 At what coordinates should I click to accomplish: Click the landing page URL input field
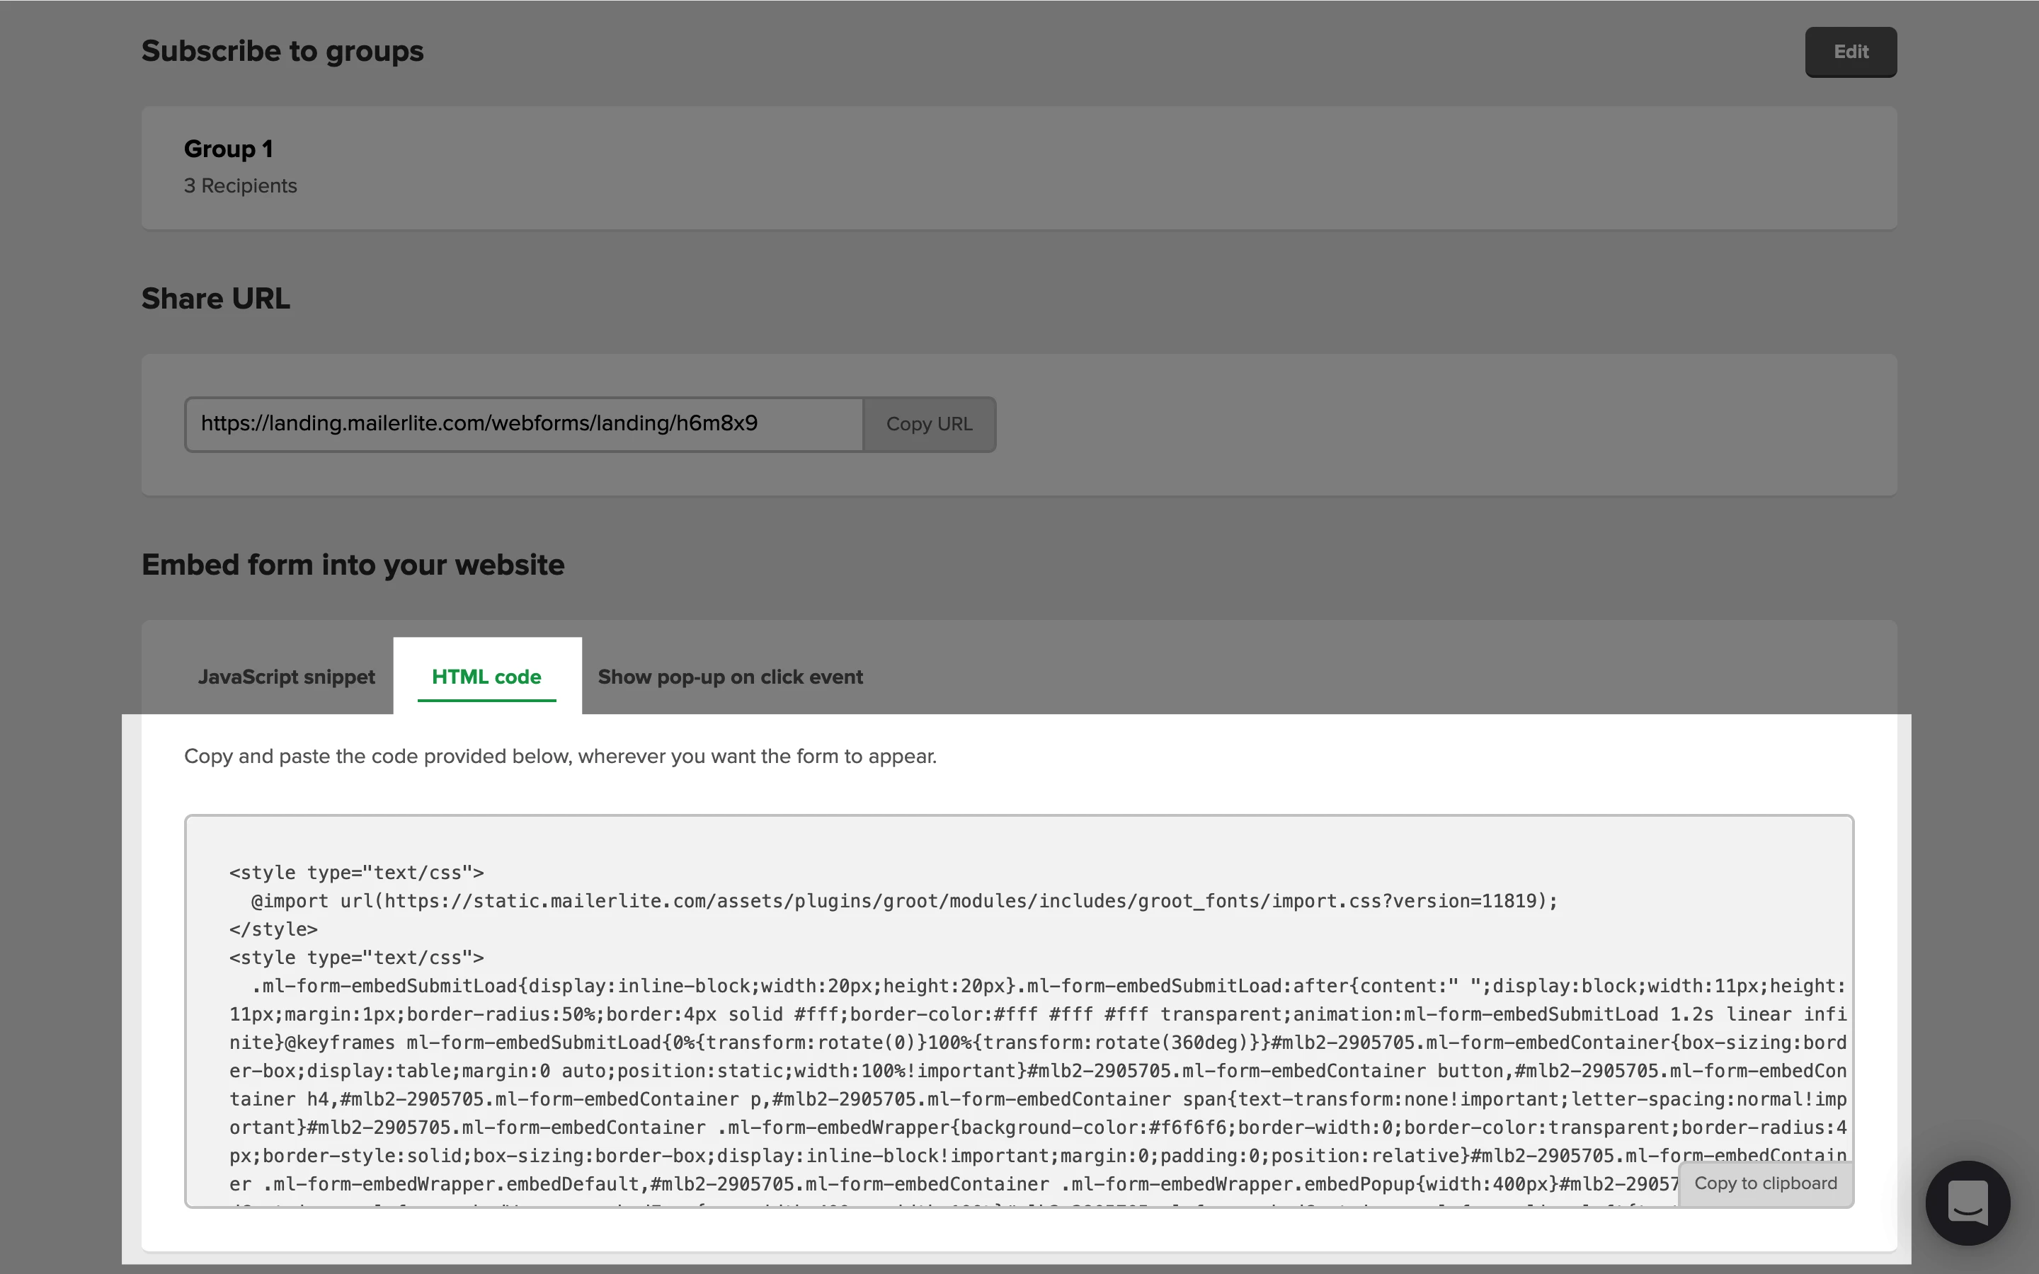(x=522, y=424)
